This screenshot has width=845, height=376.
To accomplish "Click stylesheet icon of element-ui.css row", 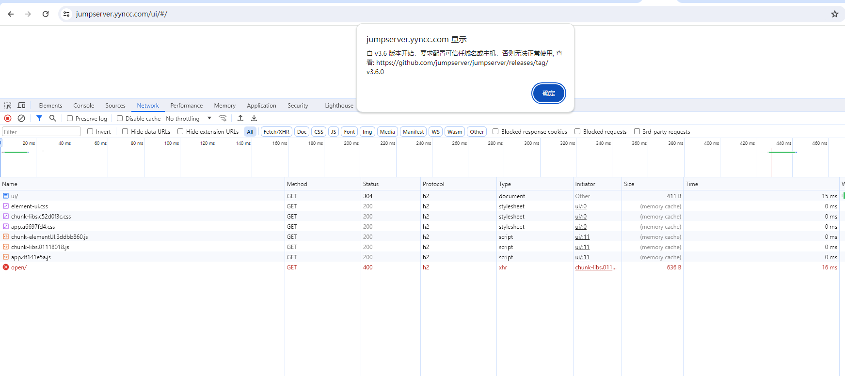I will (x=6, y=206).
